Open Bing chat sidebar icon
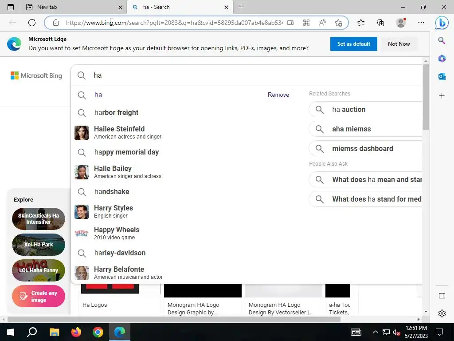The image size is (454, 341). point(442,23)
